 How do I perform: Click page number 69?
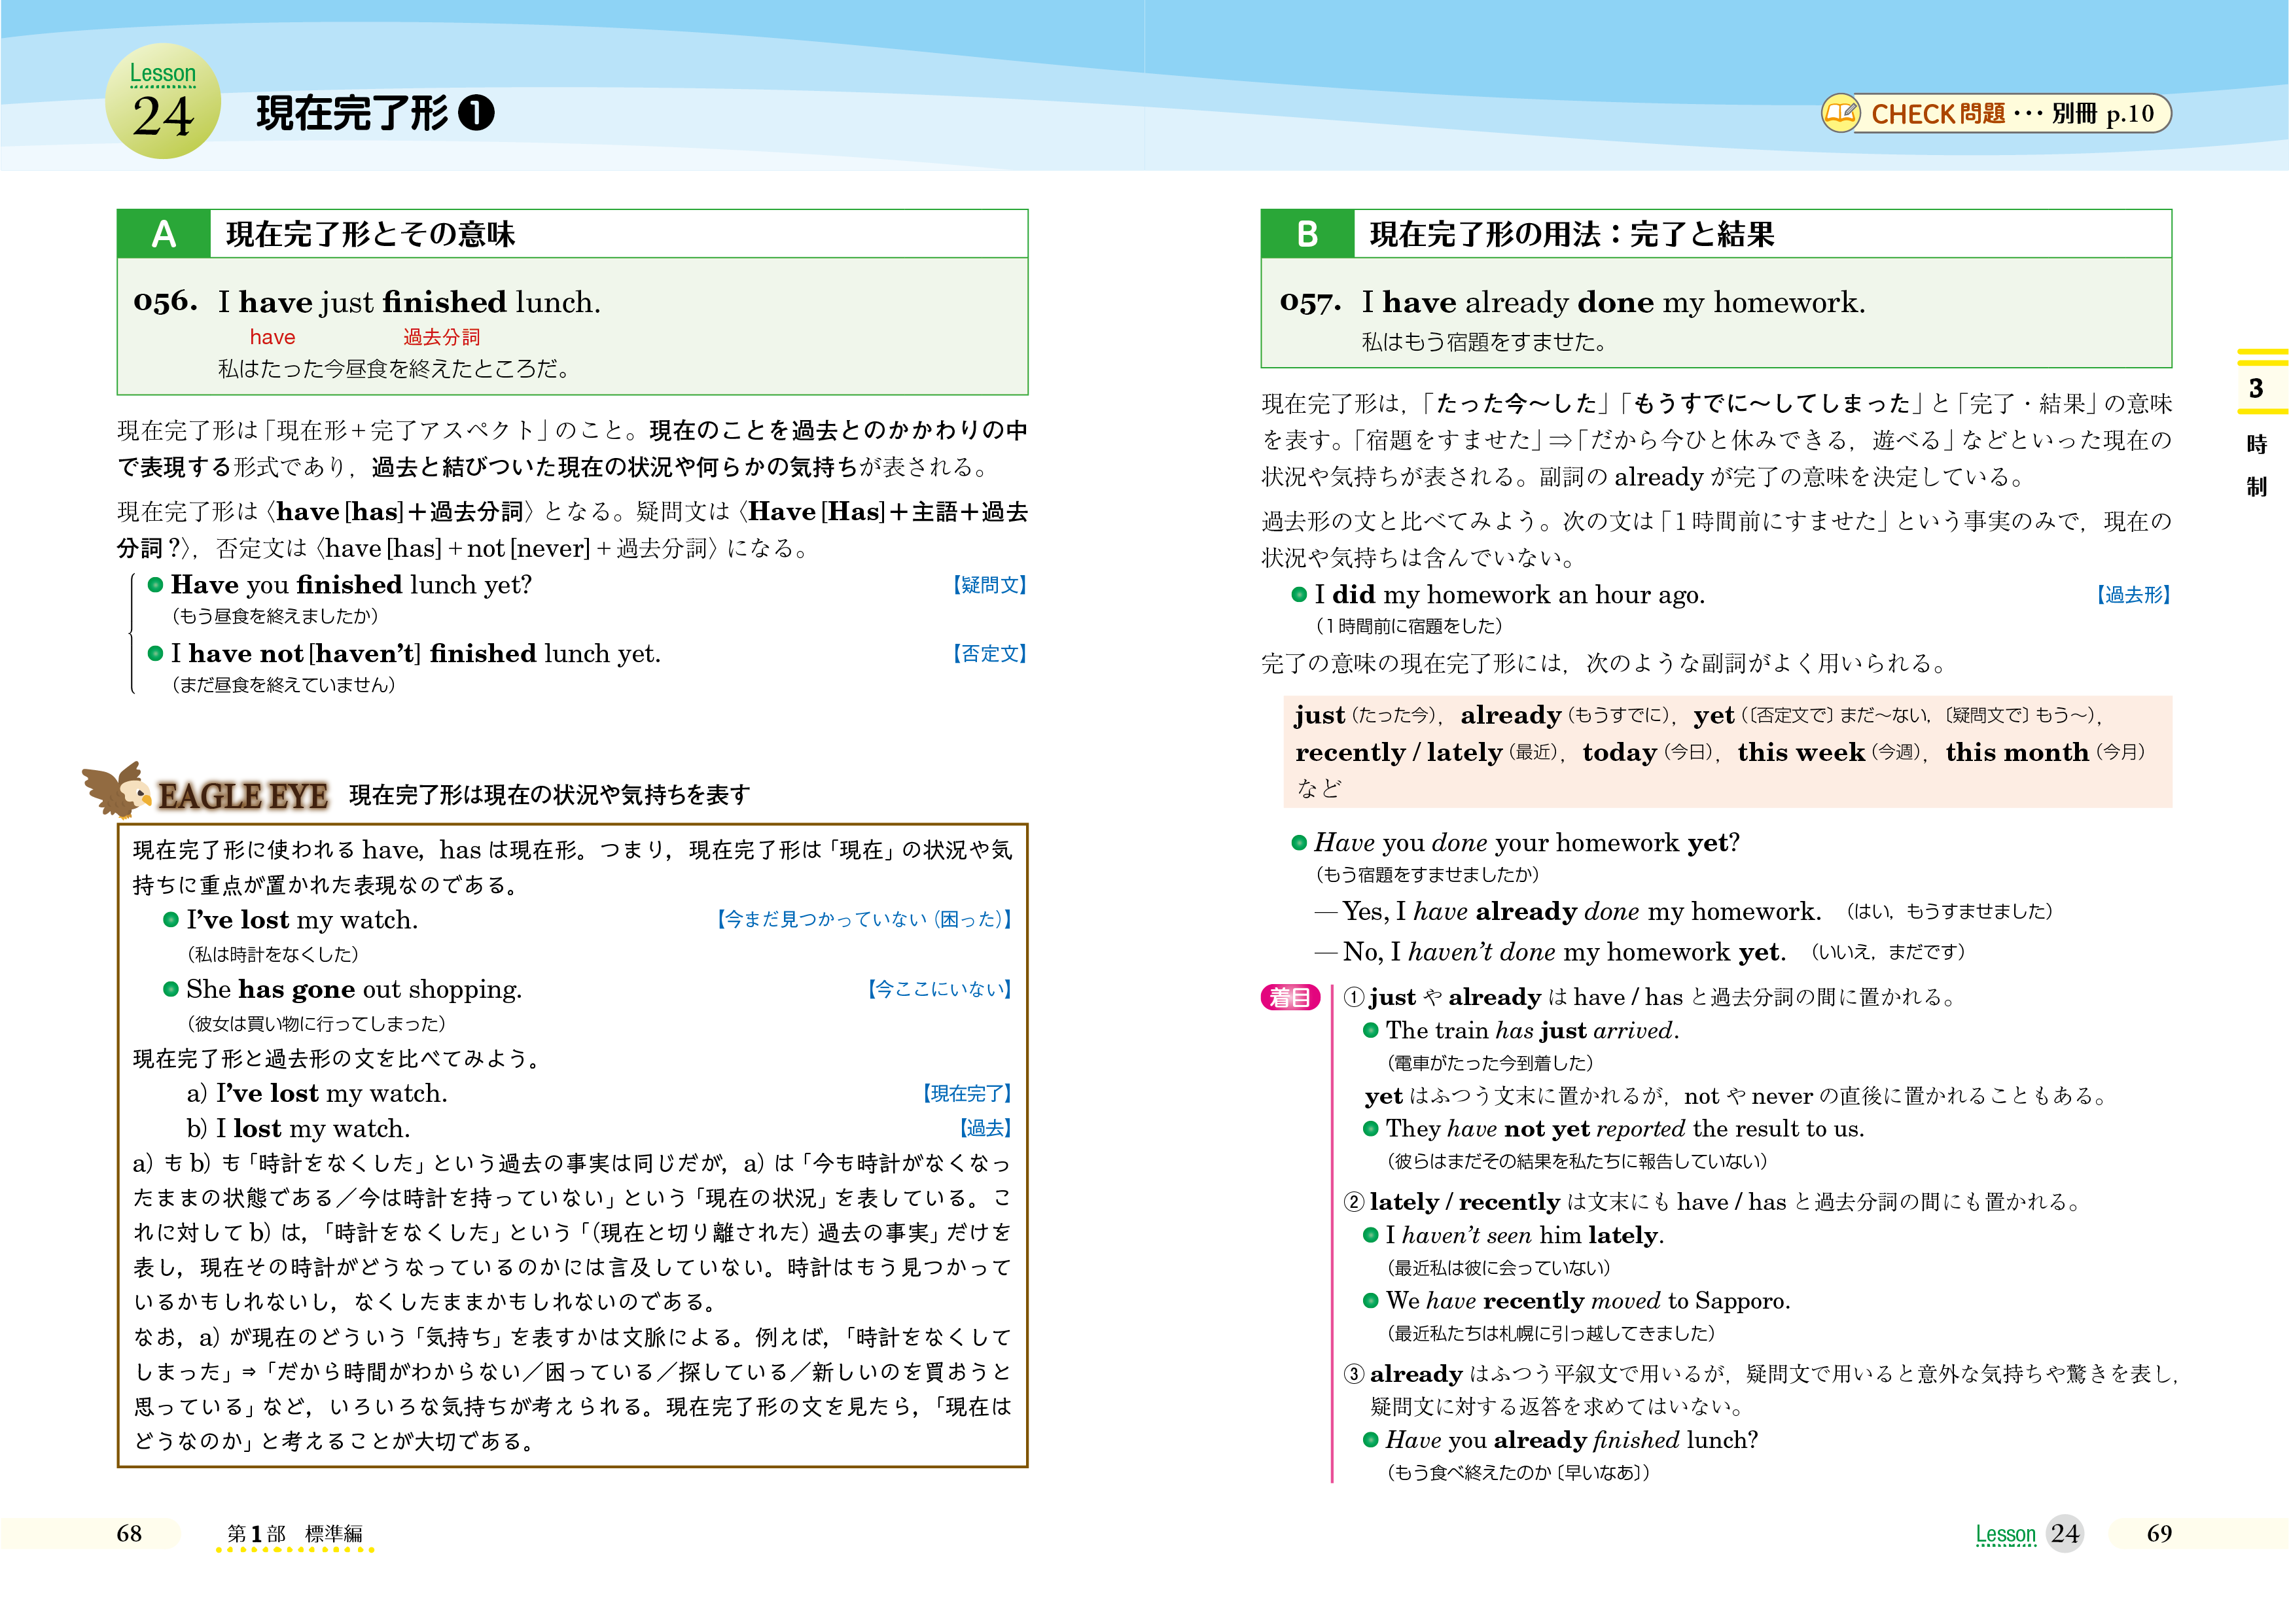pos(2159,1533)
